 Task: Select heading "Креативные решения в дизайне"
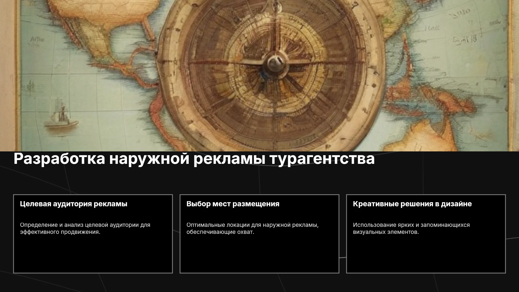click(412, 204)
